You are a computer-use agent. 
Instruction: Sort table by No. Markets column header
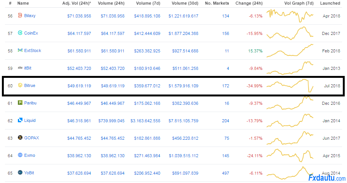coord(217,3)
